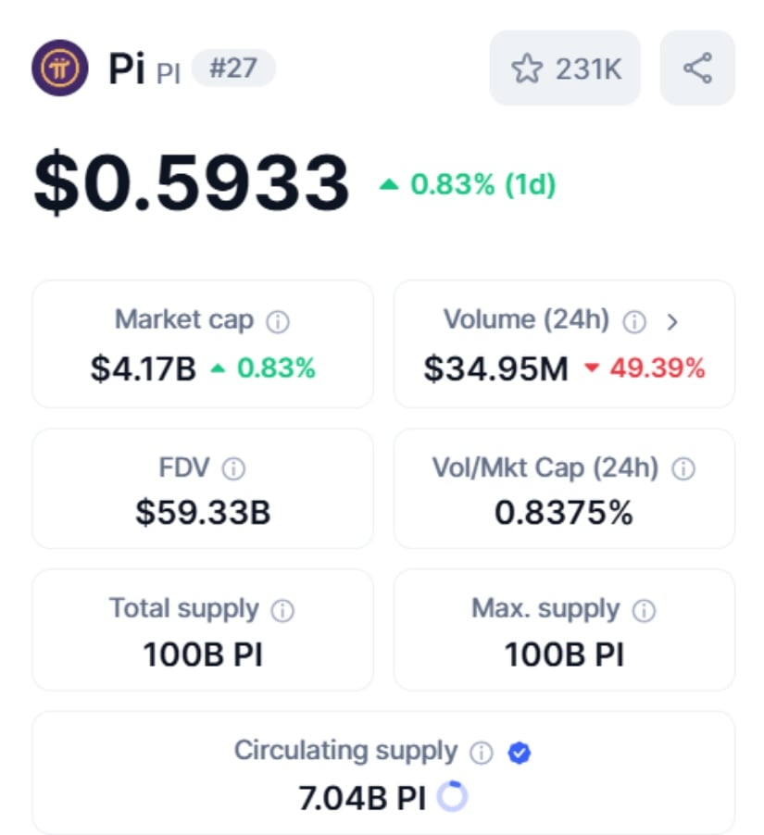Click Volume (24h) info icon
The width and height of the screenshot is (764, 835).
point(634,322)
